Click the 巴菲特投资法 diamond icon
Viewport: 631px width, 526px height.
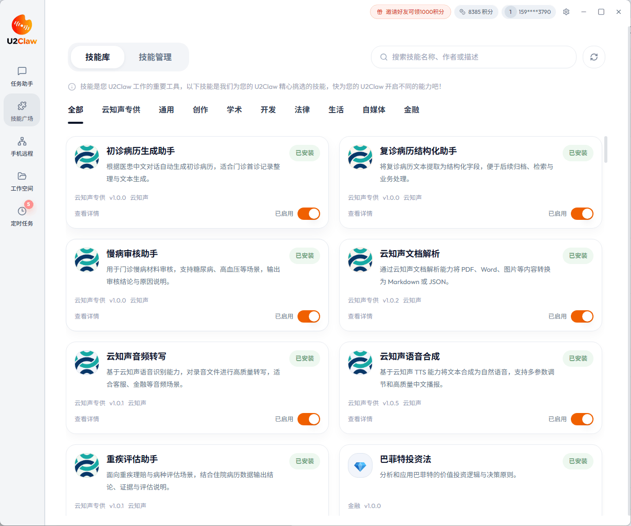(360, 465)
